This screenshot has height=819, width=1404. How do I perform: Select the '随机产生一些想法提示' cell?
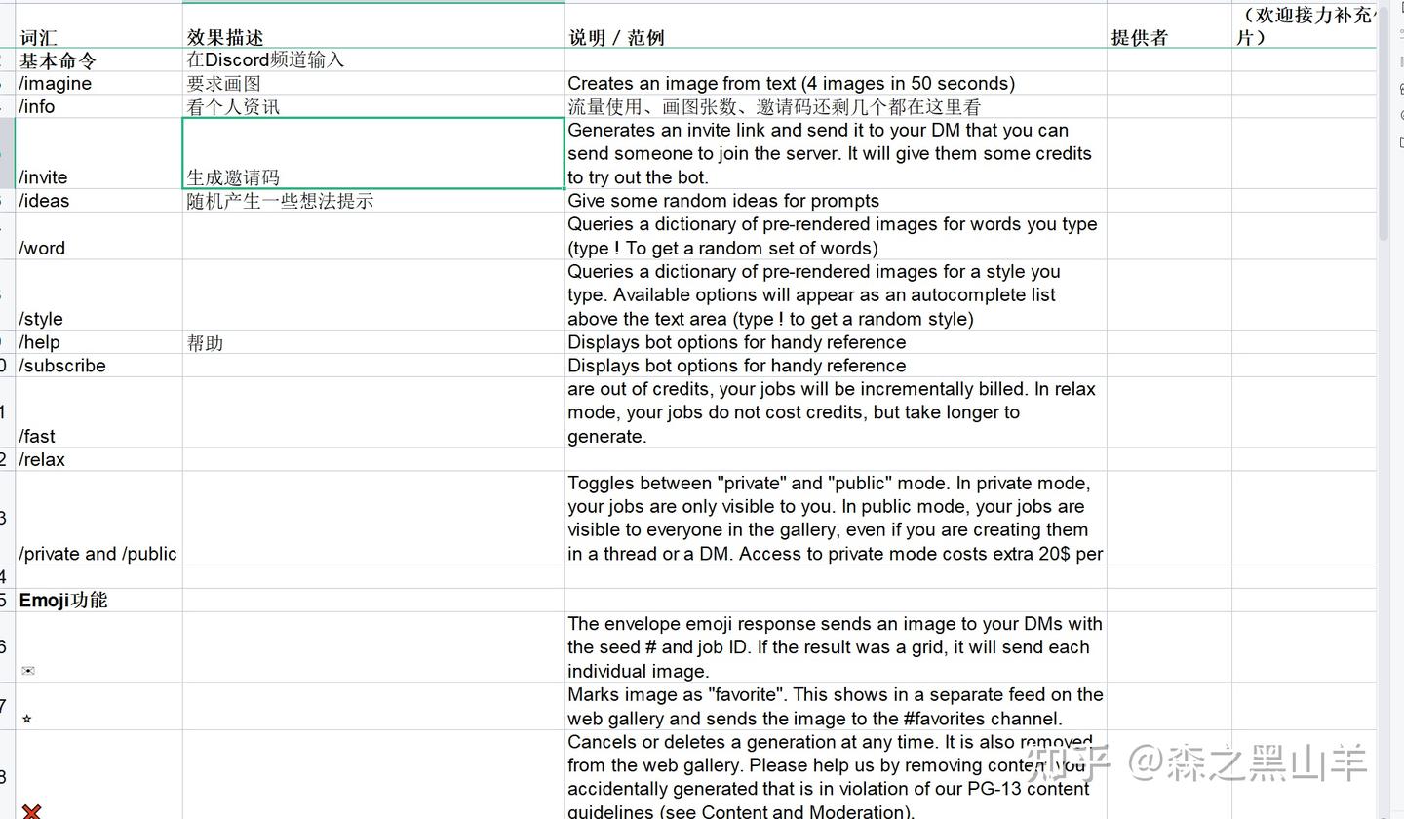pos(373,201)
